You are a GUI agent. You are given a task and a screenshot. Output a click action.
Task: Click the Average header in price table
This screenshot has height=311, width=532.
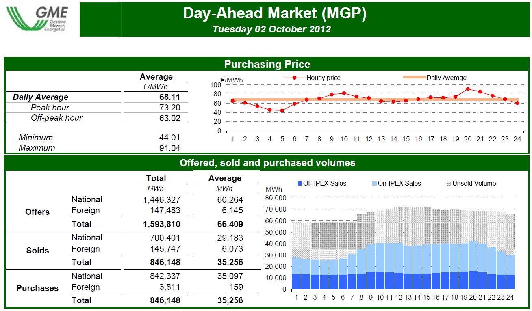pyautogui.click(x=156, y=77)
